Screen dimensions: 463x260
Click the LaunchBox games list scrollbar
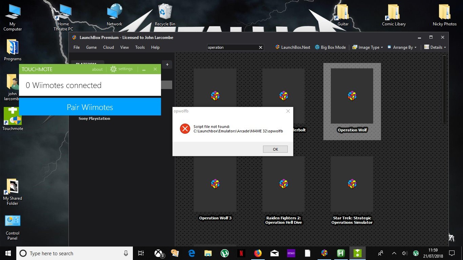click(445, 89)
